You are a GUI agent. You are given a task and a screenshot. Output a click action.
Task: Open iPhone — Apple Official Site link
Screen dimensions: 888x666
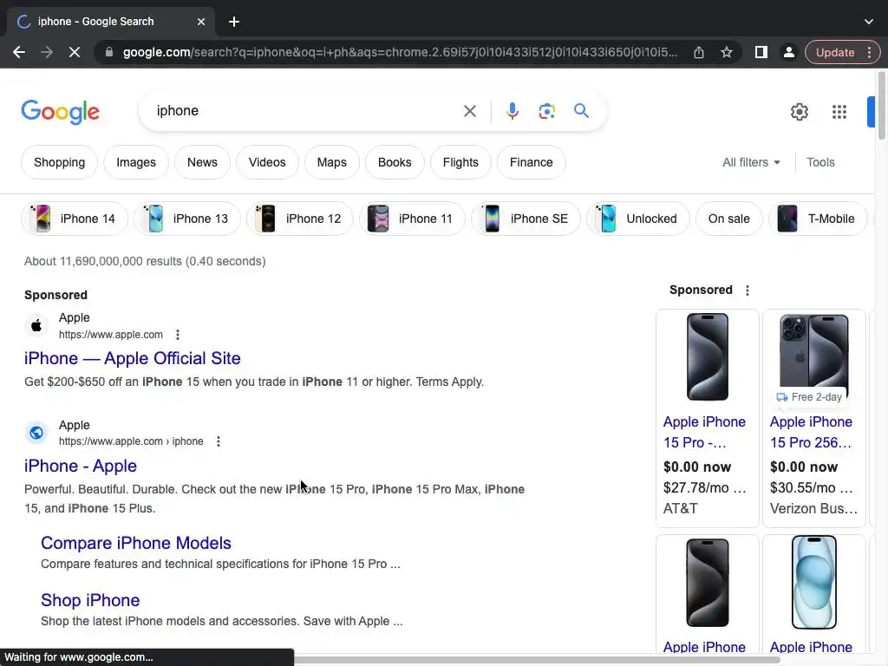(133, 358)
